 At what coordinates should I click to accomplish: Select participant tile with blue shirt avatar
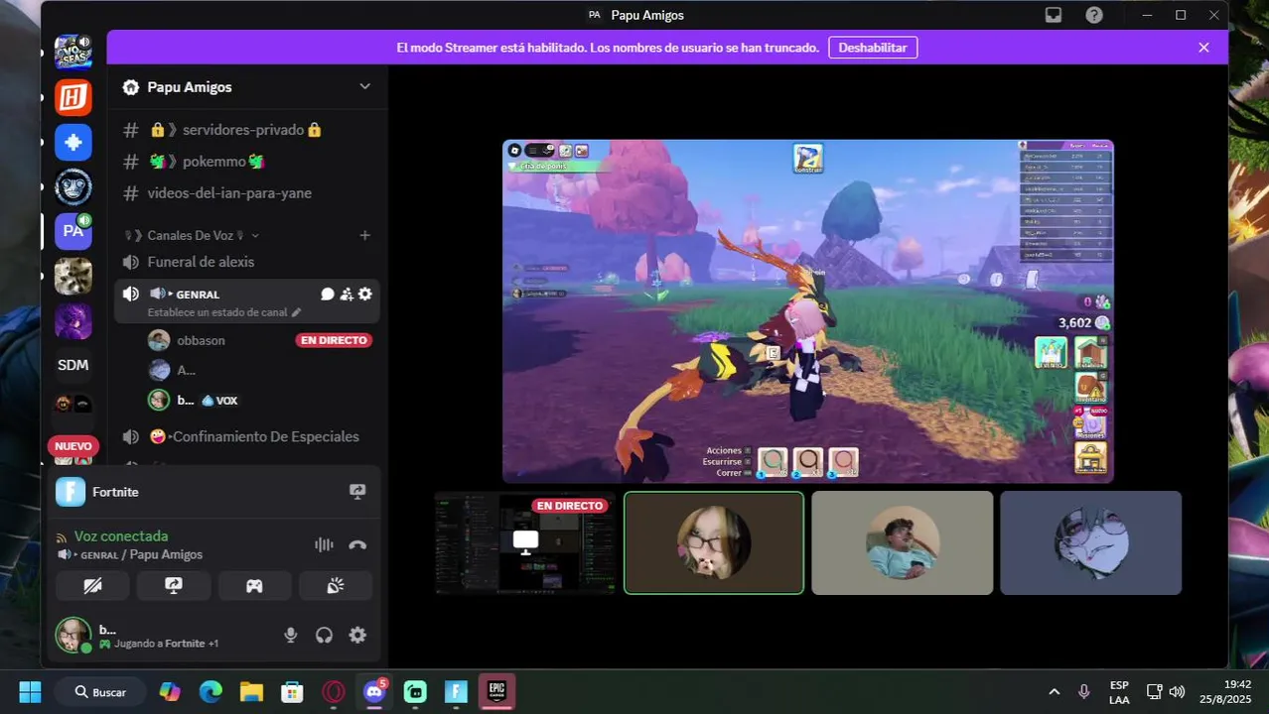(x=902, y=542)
